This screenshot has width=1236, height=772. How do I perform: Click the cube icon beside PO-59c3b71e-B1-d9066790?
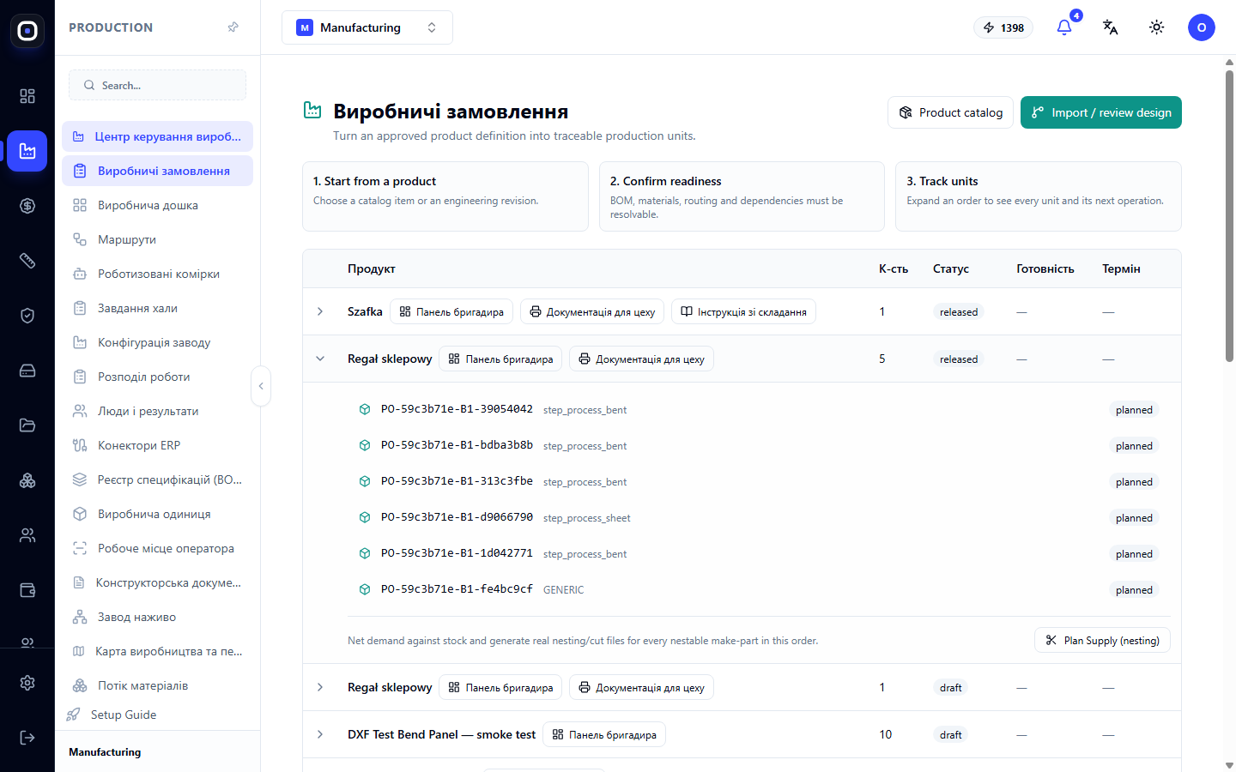[365, 518]
